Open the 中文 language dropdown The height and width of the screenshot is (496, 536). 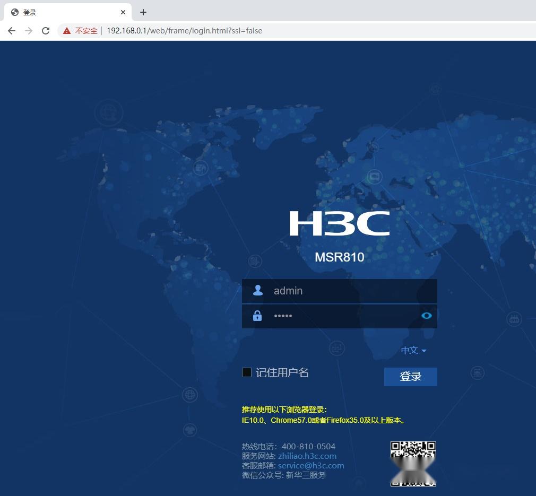(409, 350)
